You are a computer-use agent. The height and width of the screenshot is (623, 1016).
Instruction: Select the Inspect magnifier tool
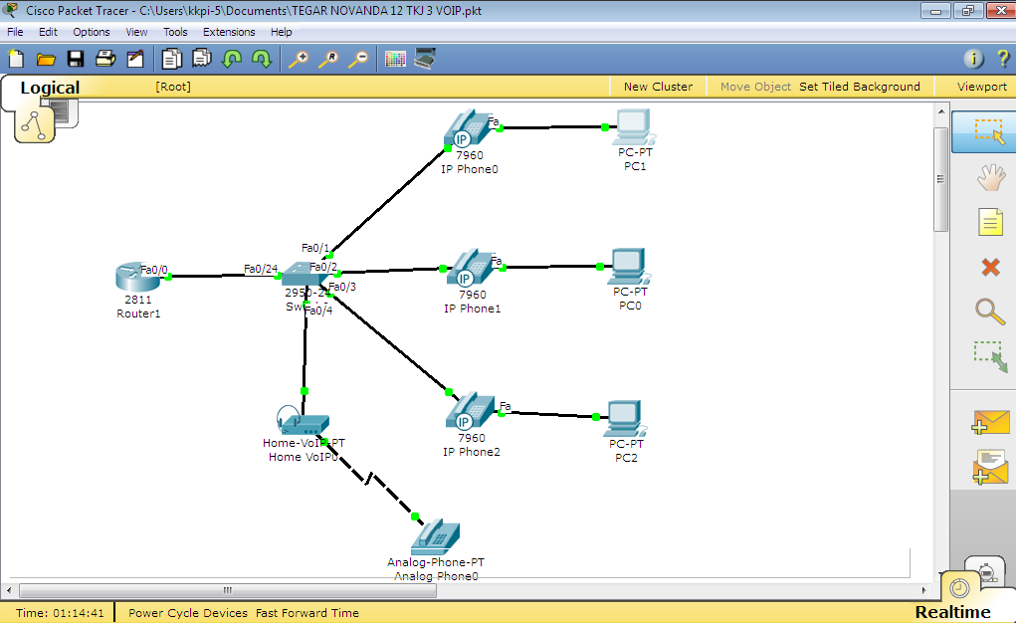pyautogui.click(x=990, y=312)
